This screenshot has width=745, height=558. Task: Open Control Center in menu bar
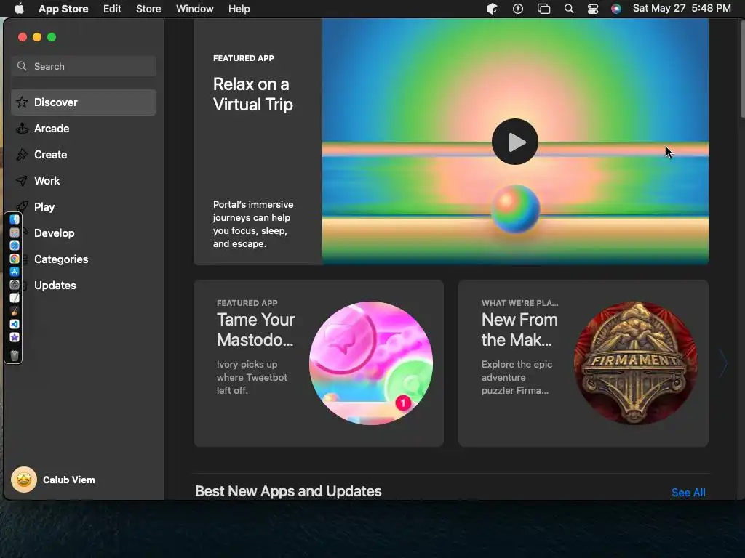592,9
